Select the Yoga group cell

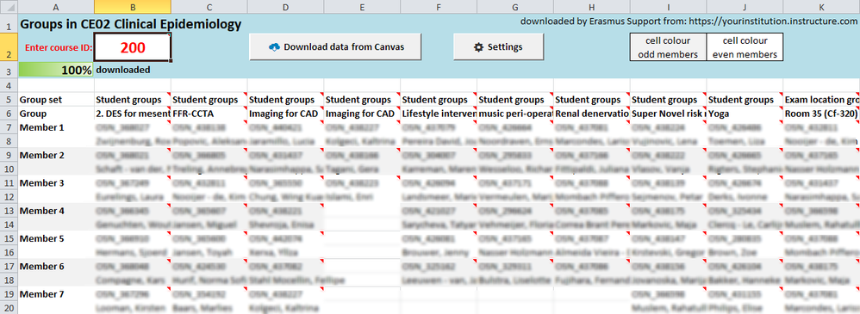[745, 114]
